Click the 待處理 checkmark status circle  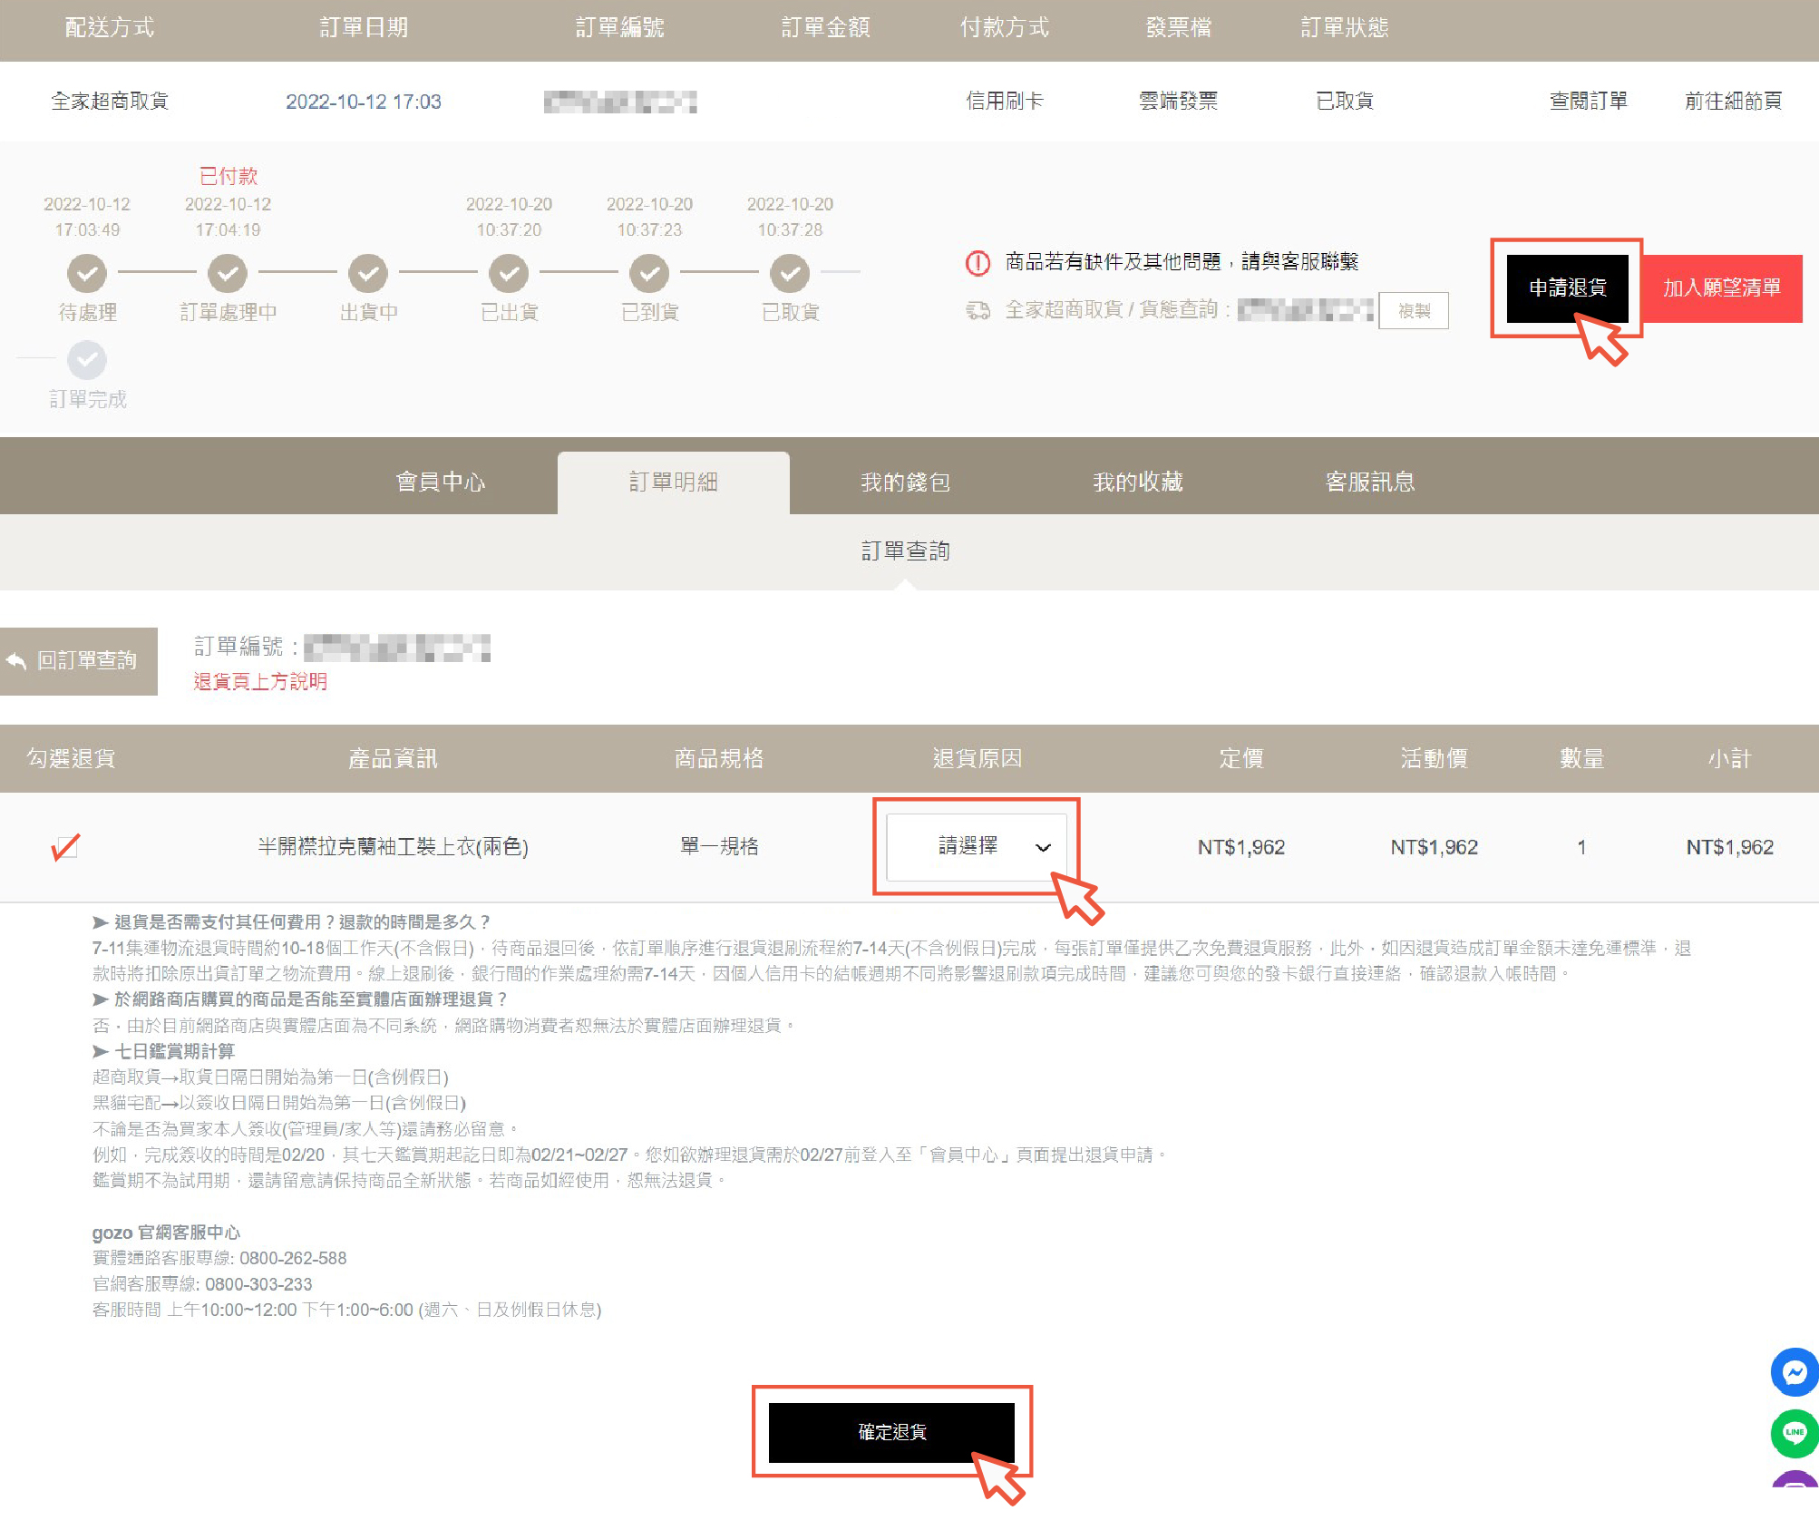[87, 272]
